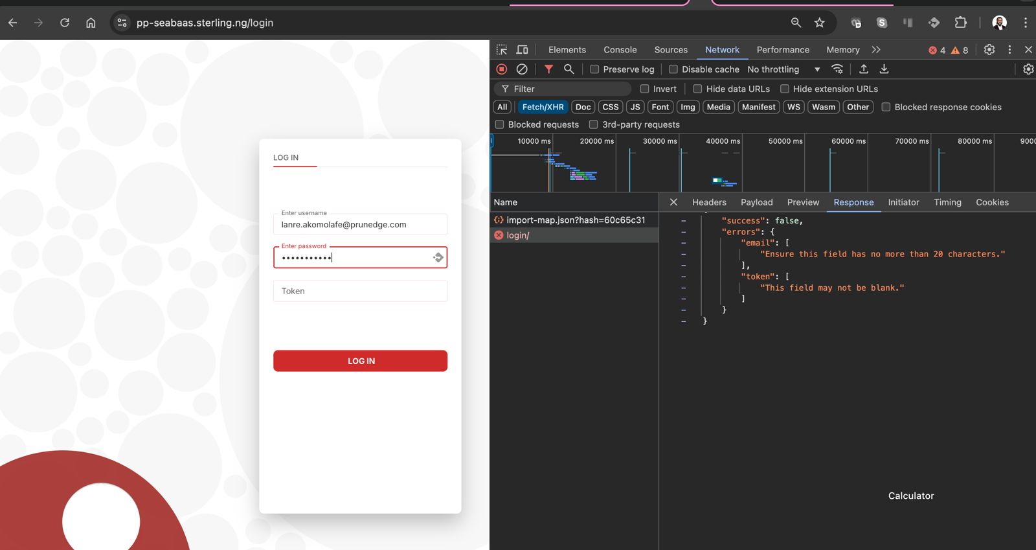This screenshot has width=1036, height=550.
Task: Open the Extensions puzzle icon
Action: (961, 23)
